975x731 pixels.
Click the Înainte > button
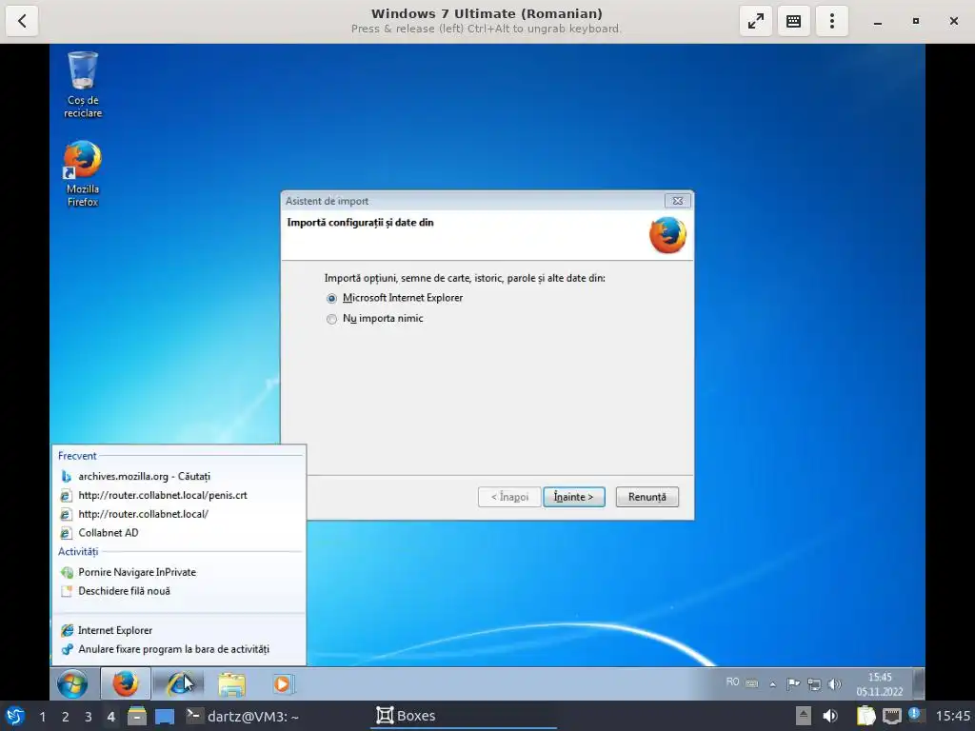573,497
